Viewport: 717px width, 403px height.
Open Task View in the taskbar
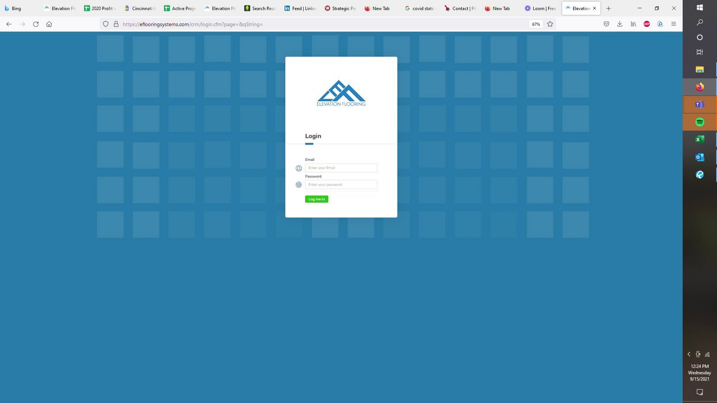700,52
